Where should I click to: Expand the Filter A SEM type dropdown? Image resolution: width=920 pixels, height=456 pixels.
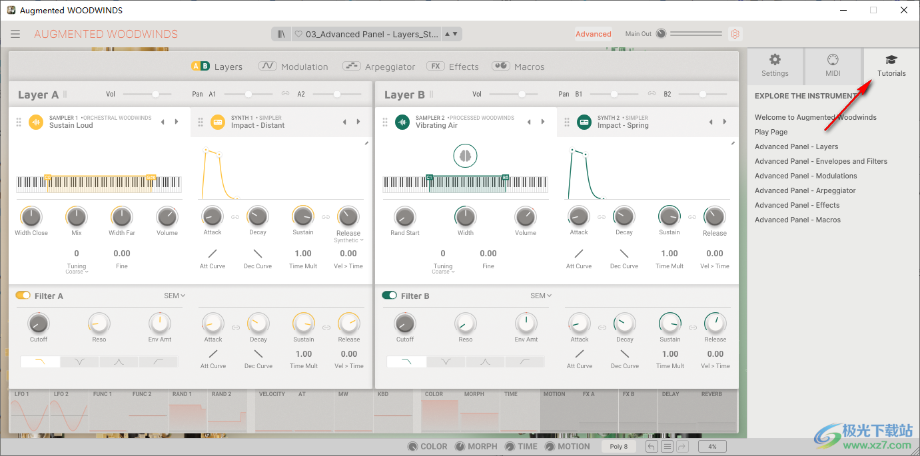(x=175, y=296)
